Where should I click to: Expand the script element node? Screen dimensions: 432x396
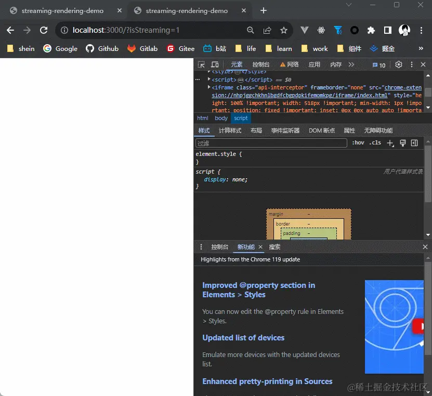[x=209, y=80]
